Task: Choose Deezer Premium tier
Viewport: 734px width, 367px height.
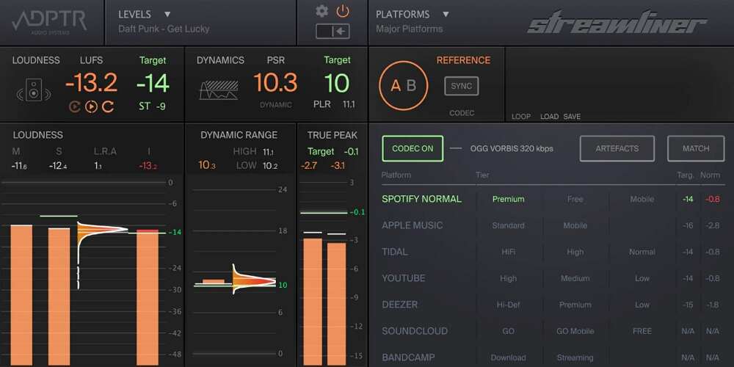Action: point(575,305)
